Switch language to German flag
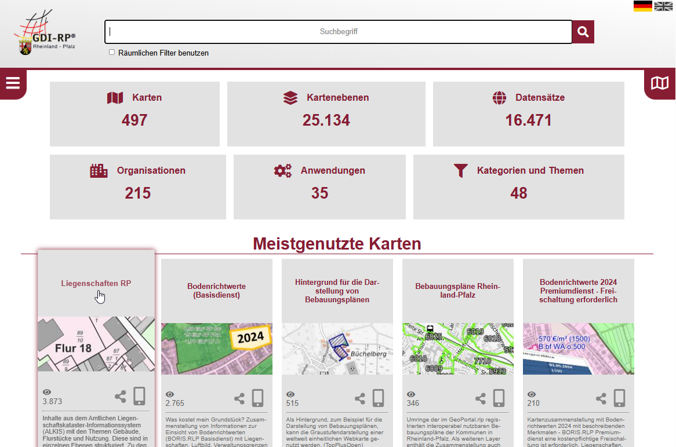This screenshot has height=447, width=676. (642, 6)
